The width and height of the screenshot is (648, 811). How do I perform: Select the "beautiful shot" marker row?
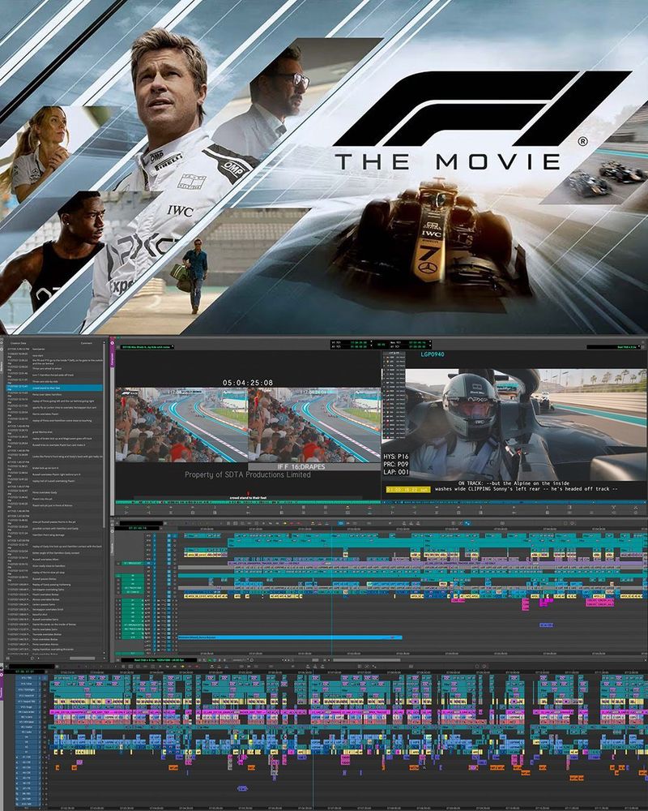(x=54, y=615)
